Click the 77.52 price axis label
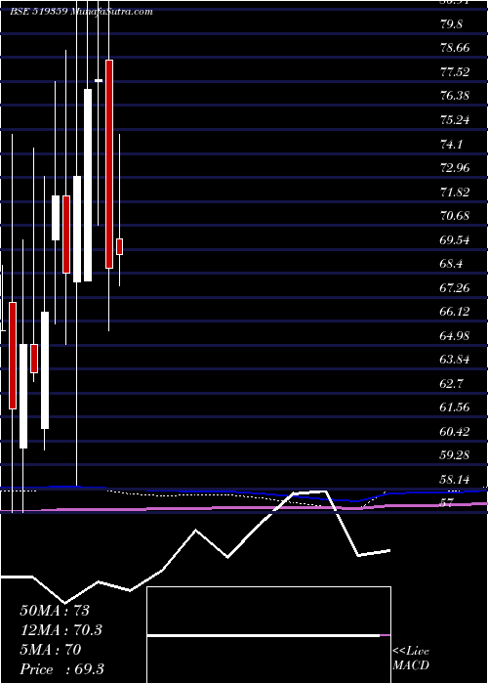Viewport: 488px width, 684px height. pos(455,72)
